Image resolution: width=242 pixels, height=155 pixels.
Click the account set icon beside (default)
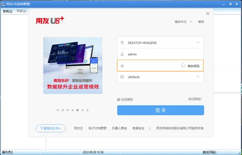pos(122,77)
